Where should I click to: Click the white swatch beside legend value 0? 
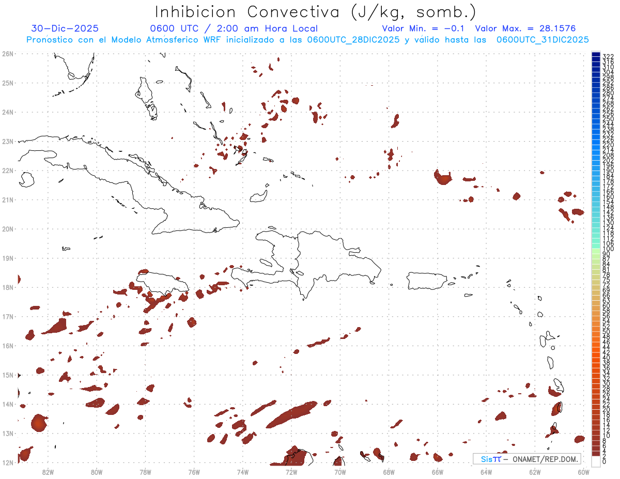pos(596,461)
